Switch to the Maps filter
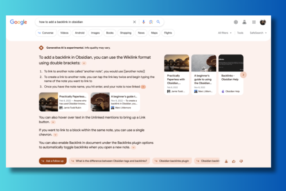This screenshot has width=286, height=191. click(x=154, y=33)
